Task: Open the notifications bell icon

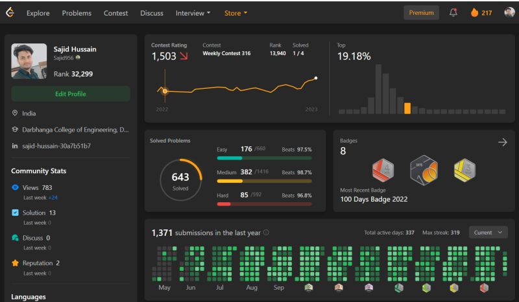Action: pyautogui.click(x=453, y=12)
